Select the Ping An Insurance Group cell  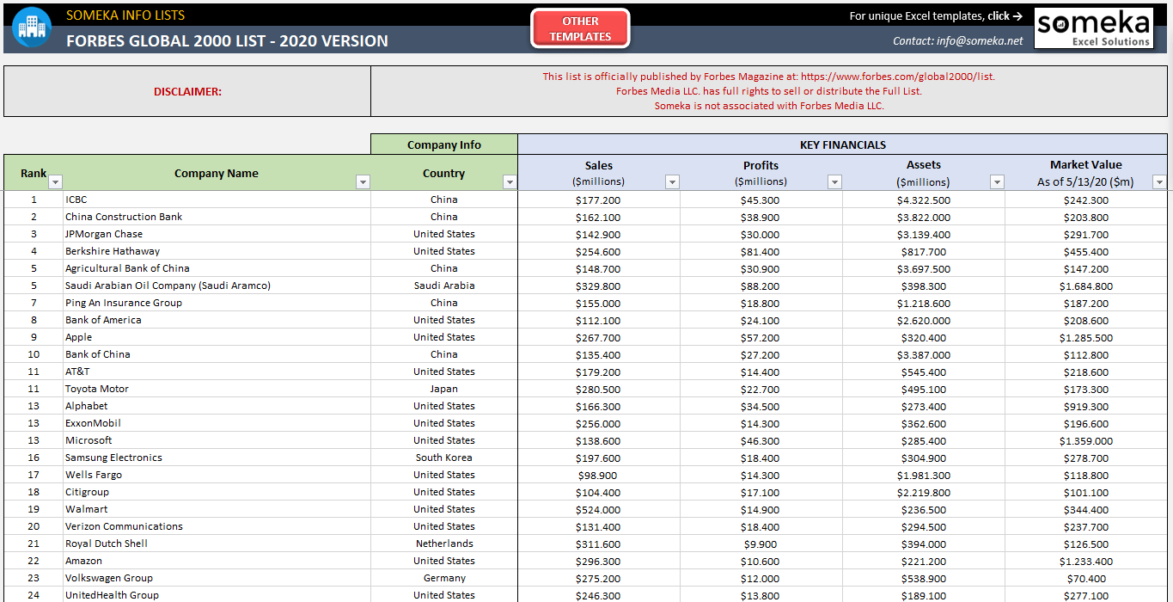(217, 303)
